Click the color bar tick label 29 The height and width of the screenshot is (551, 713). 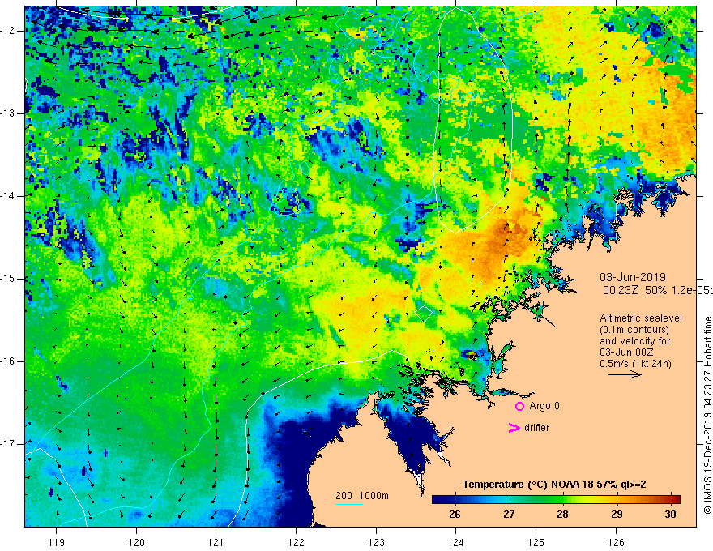(616, 515)
